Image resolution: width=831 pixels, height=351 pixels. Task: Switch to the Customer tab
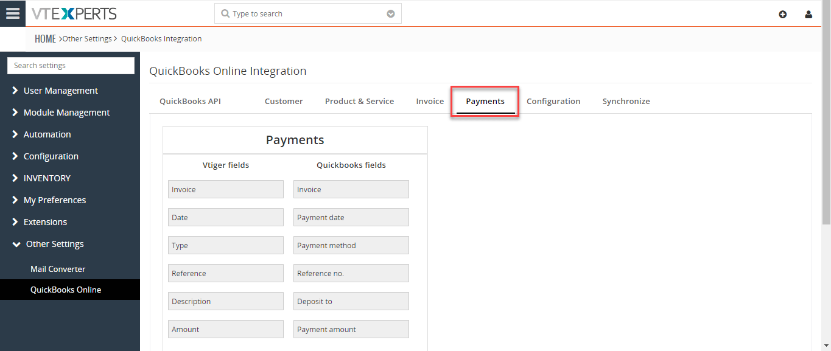[x=283, y=101]
